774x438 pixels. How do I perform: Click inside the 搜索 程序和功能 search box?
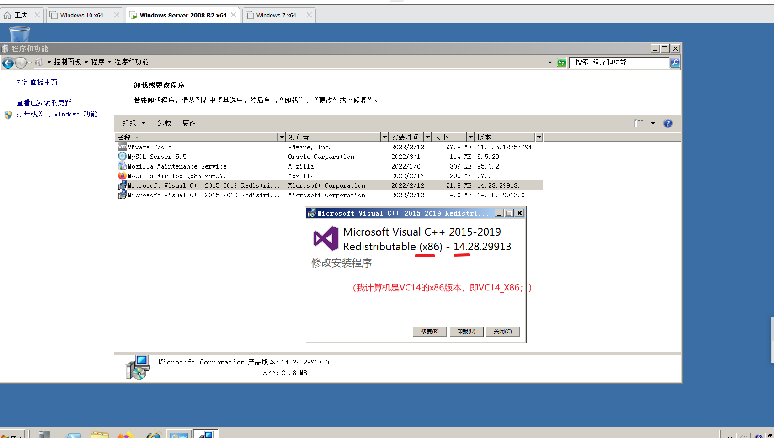click(618, 62)
